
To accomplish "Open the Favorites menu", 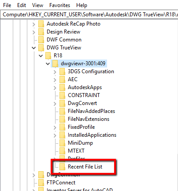I will pos(59,5).
